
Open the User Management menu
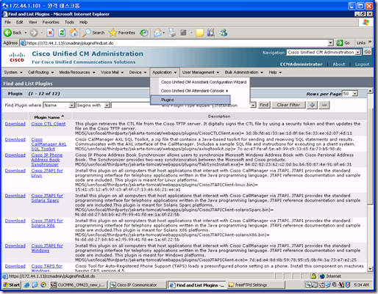coord(201,73)
